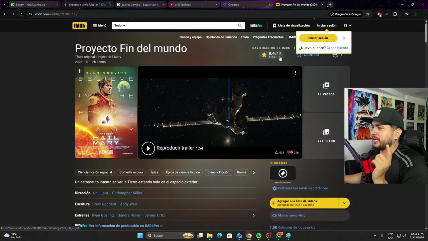Open the 21 Videos gallery
This screenshot has width=428, height=241.
coord(326,89)
